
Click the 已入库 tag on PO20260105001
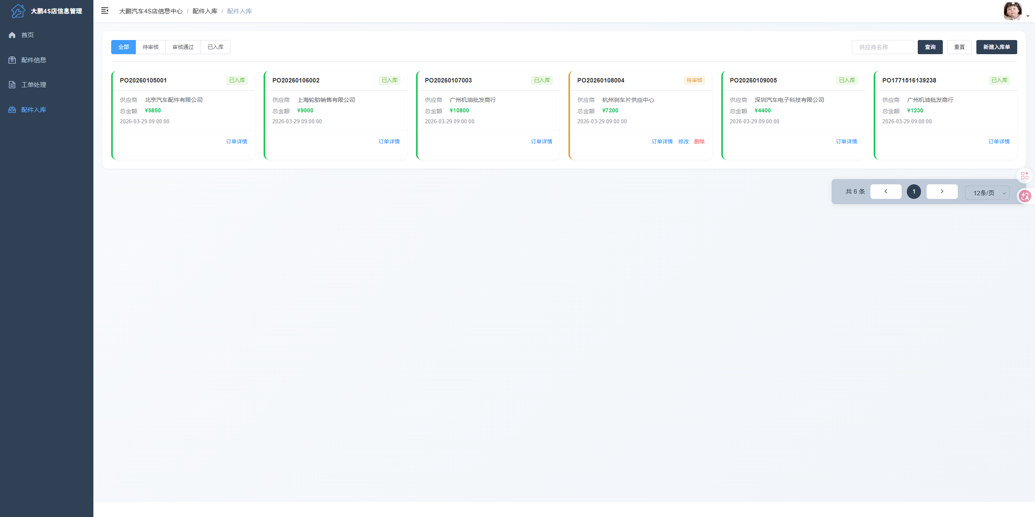(237, 80)
